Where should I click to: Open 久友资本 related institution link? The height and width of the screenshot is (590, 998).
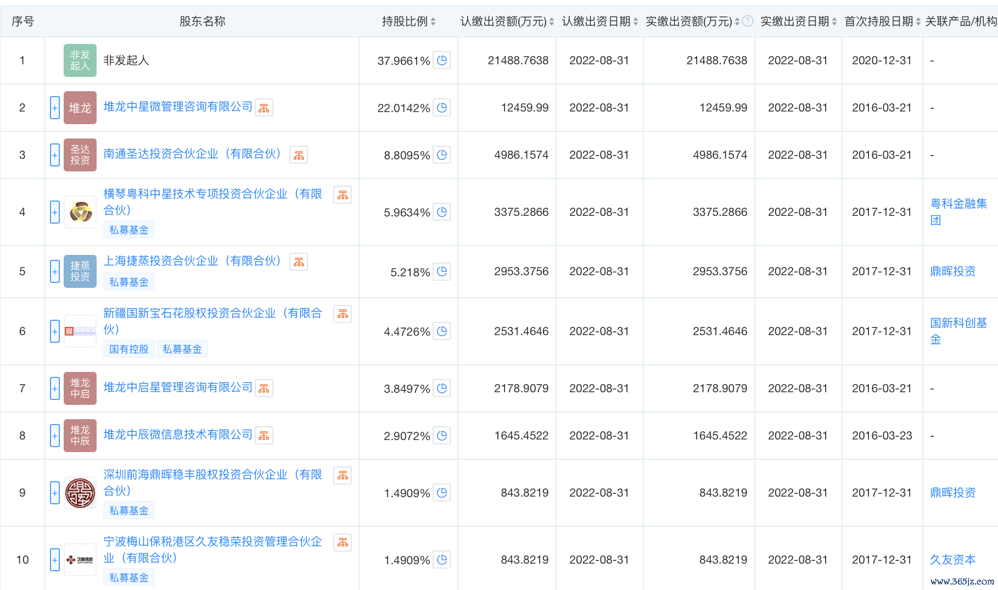(952, 560)
